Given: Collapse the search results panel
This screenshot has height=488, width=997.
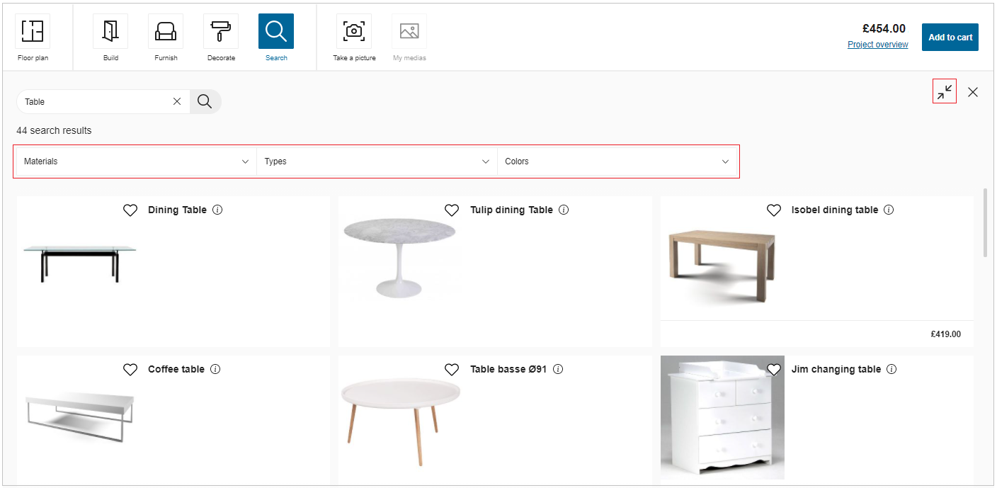Looking at the screenshot, I should 945,91.
